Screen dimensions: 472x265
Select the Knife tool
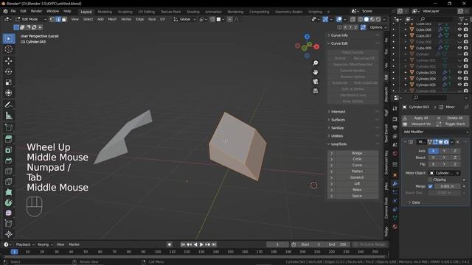coord(8,182)
